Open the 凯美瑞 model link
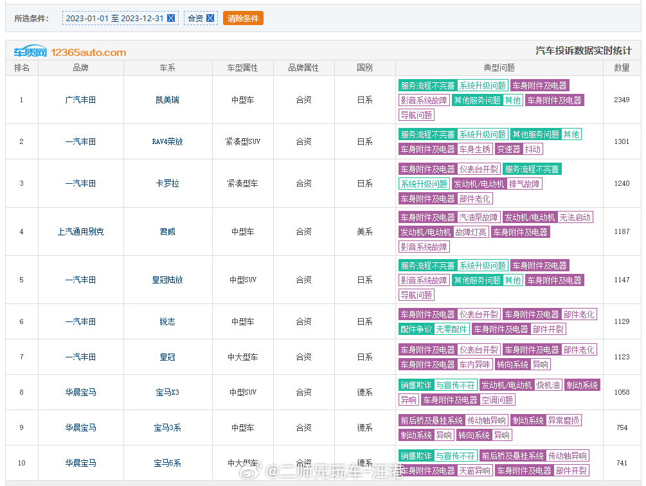This screenshot has height=486, width=646. coord(167,100)
